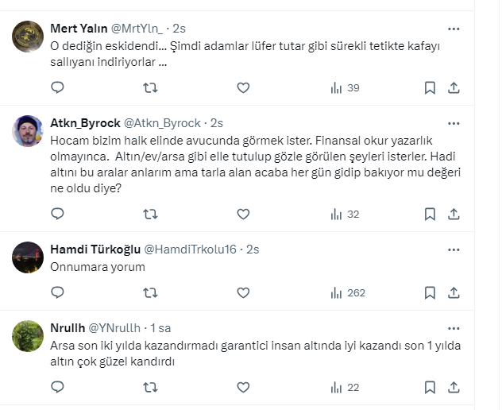Screen dimensions: 502x410
Task: Open Mert Yalın's profile name link
Action: tap(79, 29)
